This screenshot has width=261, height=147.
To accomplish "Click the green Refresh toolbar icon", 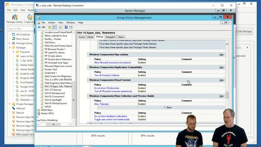I will 60,27.
